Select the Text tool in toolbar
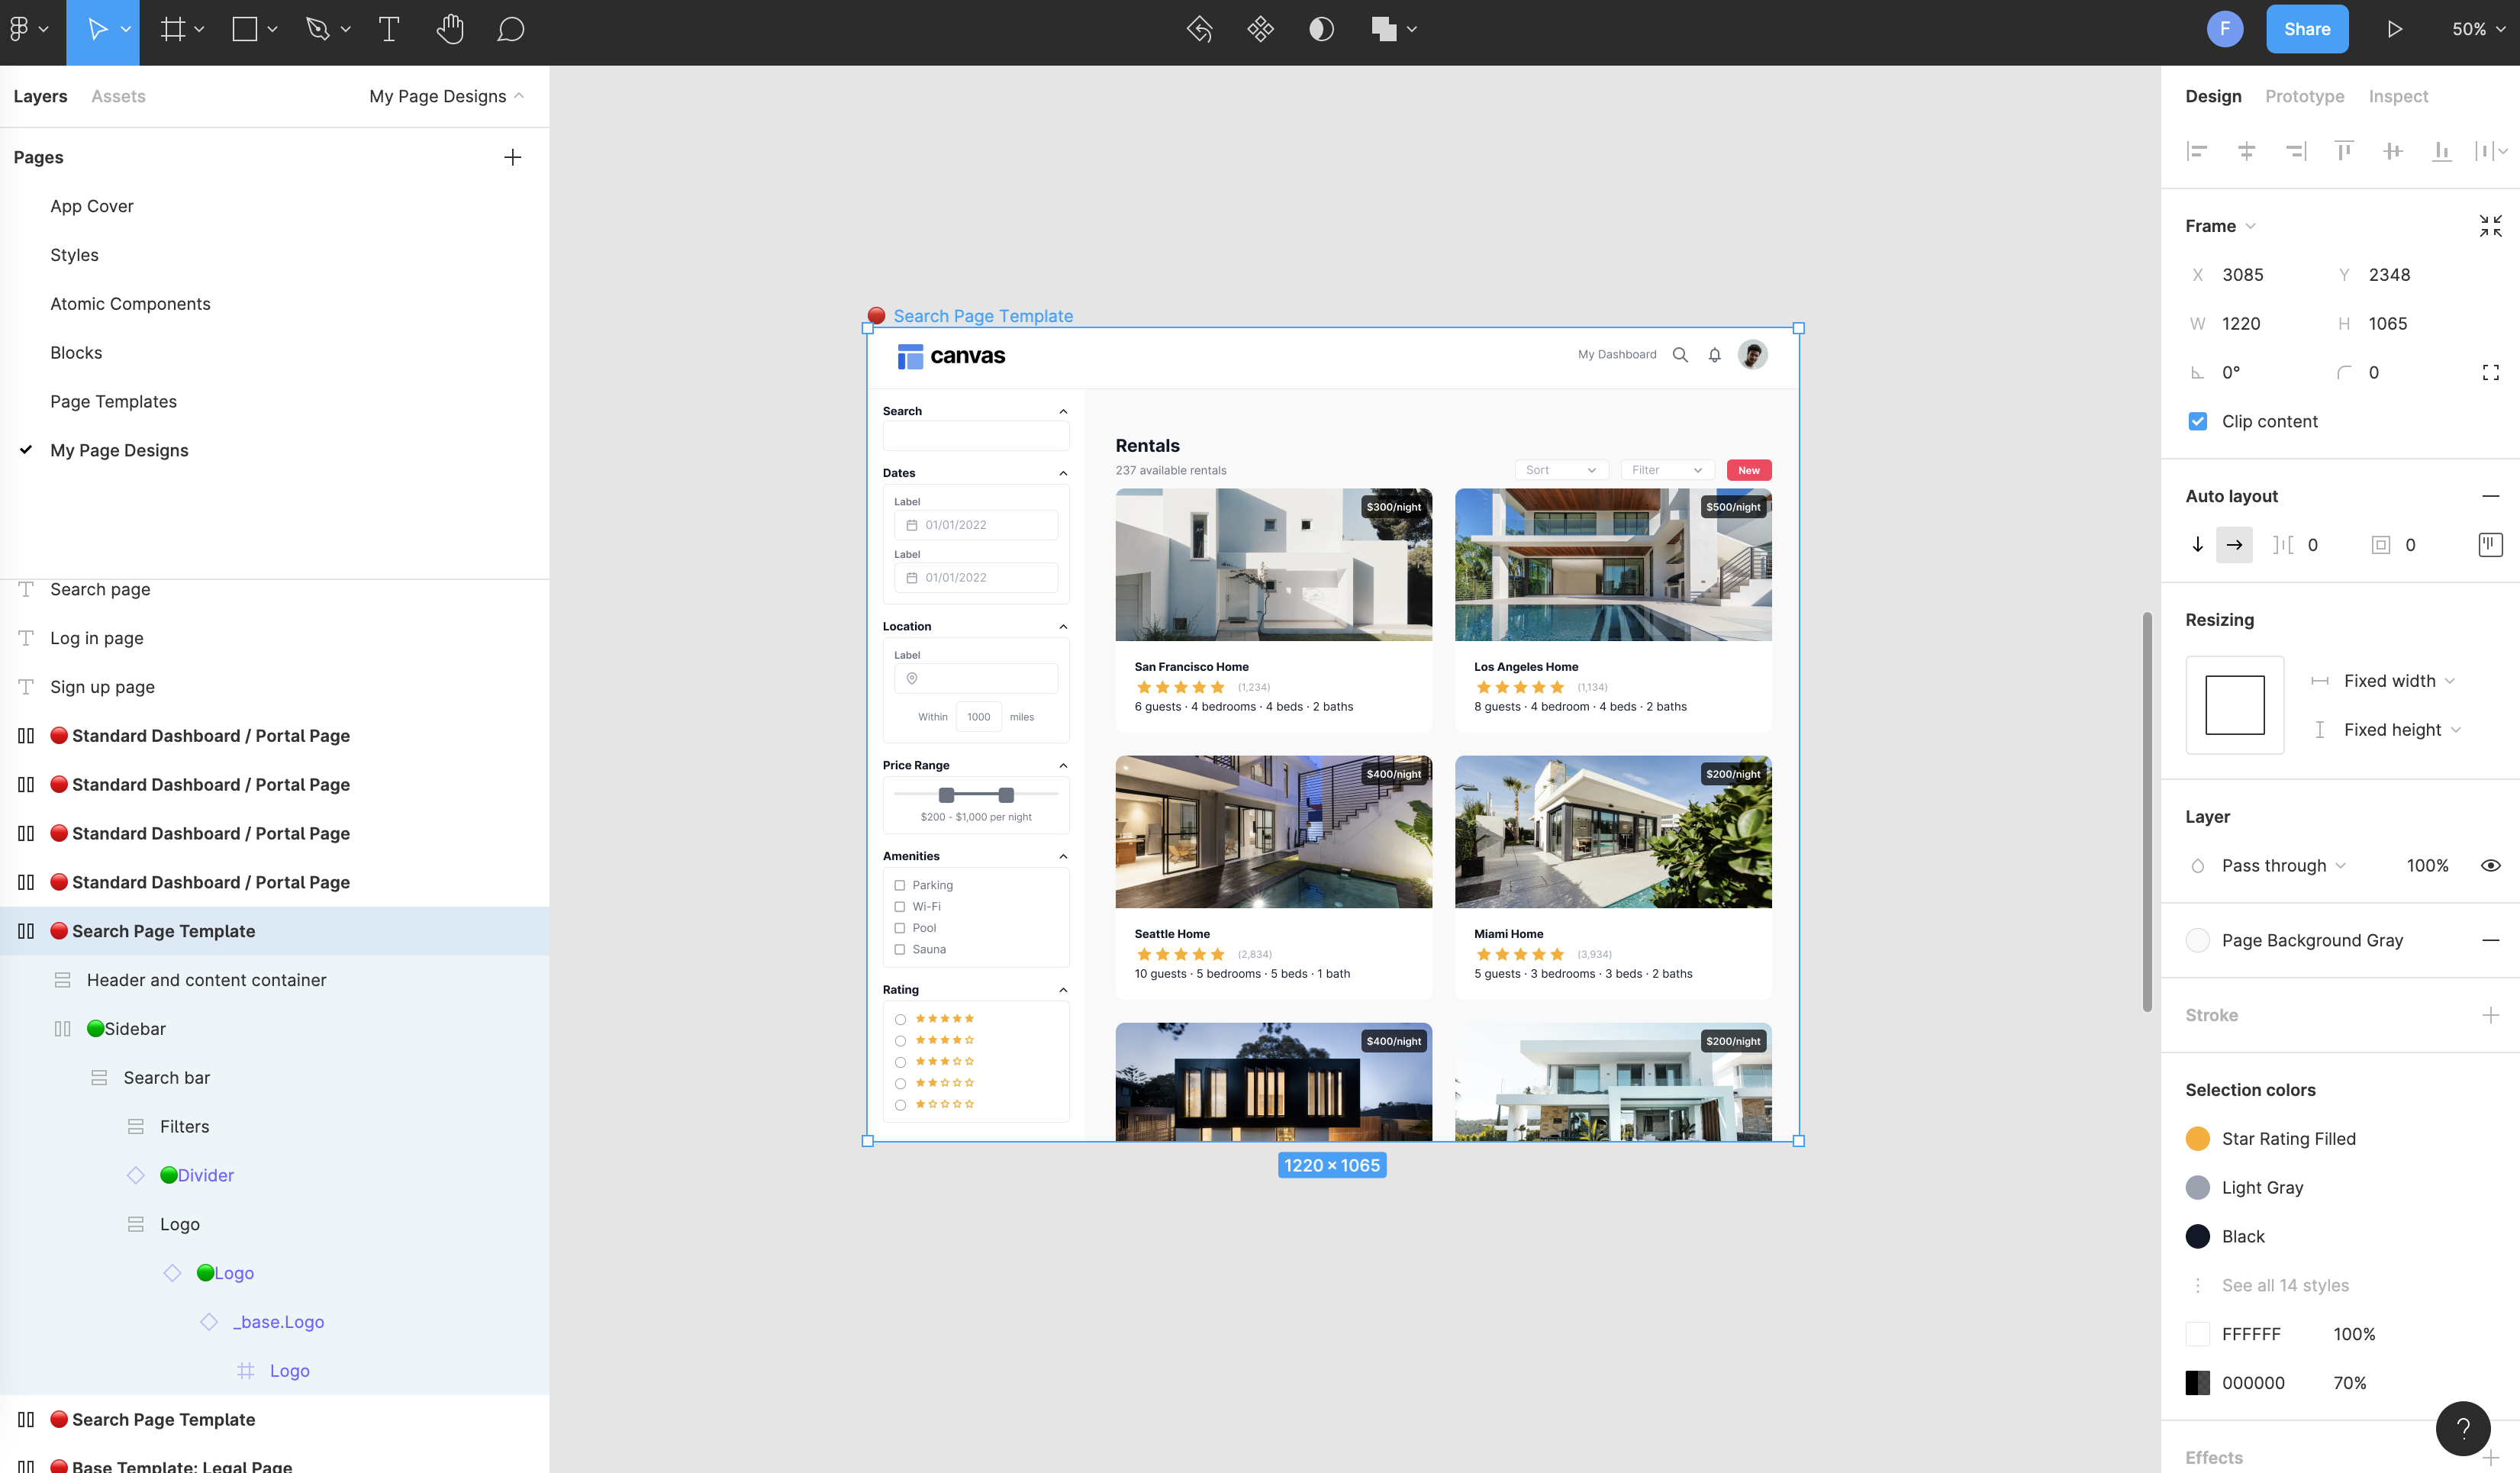 point(389,30)
